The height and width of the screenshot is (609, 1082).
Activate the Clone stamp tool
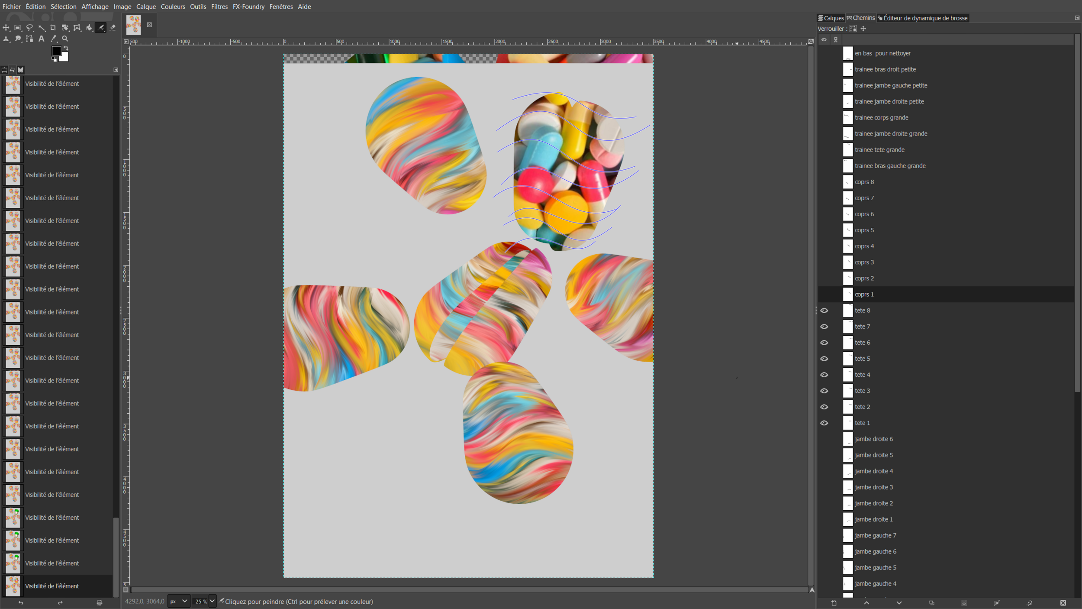click(x=6, y=39)
